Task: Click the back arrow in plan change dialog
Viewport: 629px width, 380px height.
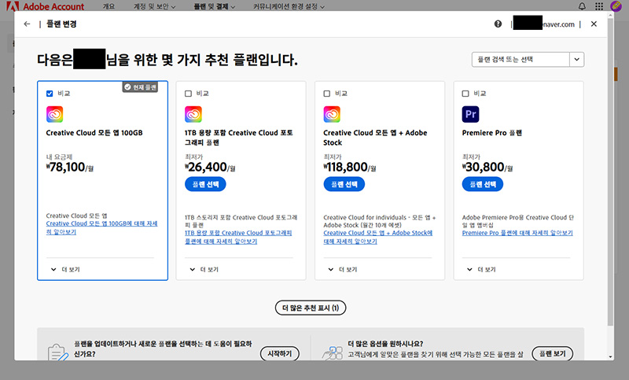Action: (x=27, y=24)
